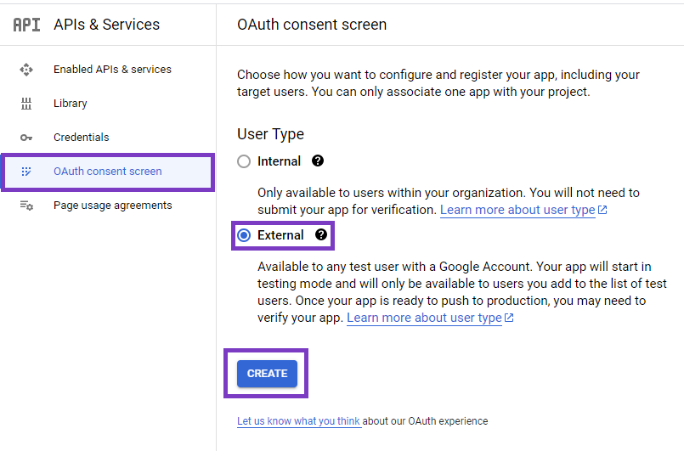This screenshot has height=451, width=684.
Task: Open the Library menu item
Action: (x=108, y=104)
